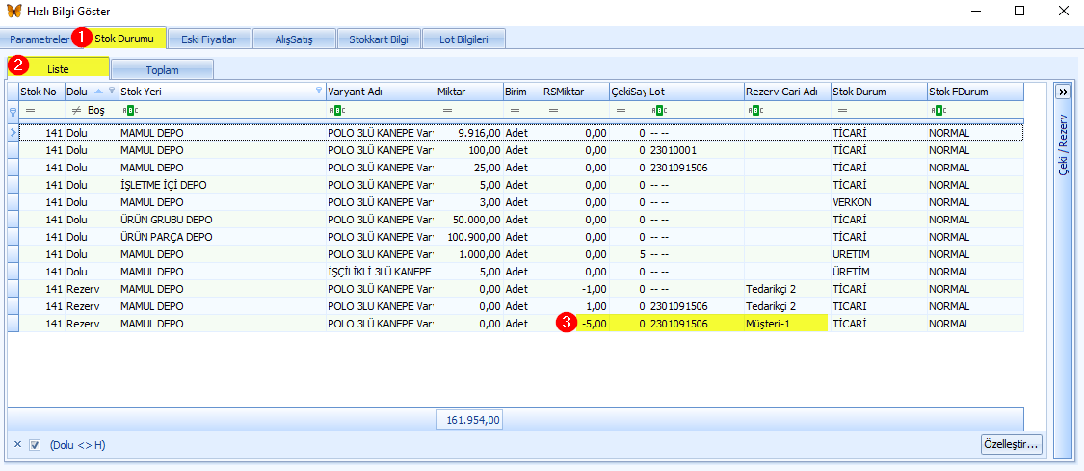The height and width of the screenshot is (471, 1084).
Task: Select the Toplam sub-tab
Action: pyautogui.click(x=163, y=69)
